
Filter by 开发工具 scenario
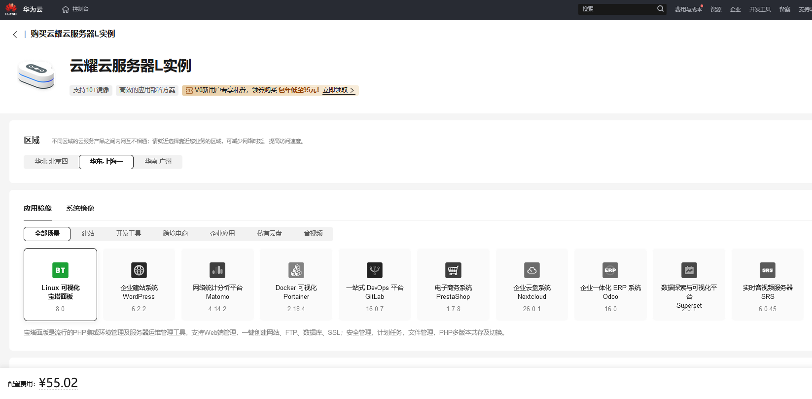tap(129, 234)
